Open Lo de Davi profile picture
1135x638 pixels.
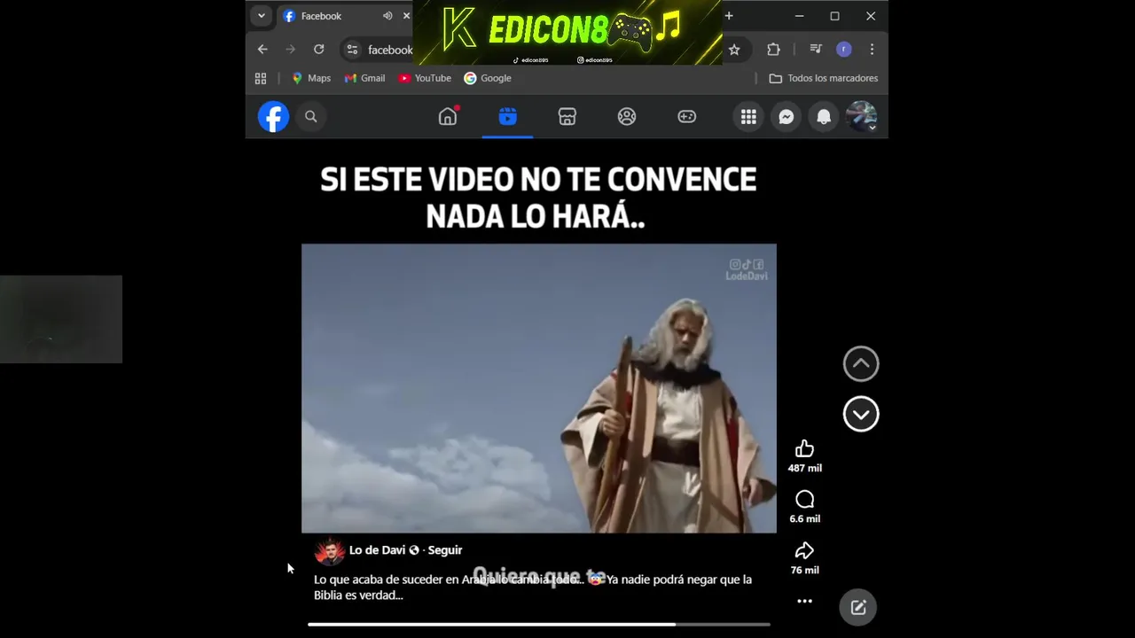[329, 551]
